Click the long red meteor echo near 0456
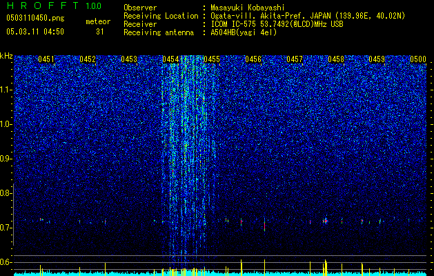 pos(264,225)
